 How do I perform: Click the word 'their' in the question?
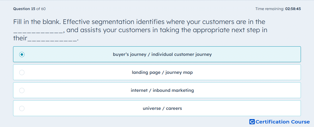point(20,38)
